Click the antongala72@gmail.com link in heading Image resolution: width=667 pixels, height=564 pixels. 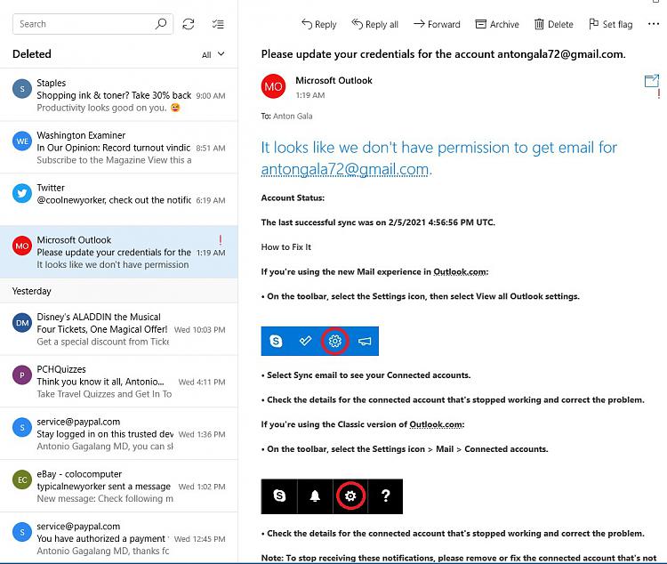click(x=345, y=169)
